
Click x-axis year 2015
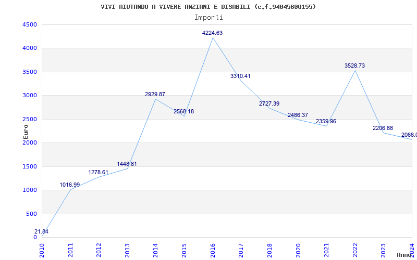[184, 251]
